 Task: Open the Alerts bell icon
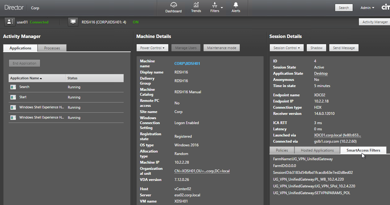point(236,5)
